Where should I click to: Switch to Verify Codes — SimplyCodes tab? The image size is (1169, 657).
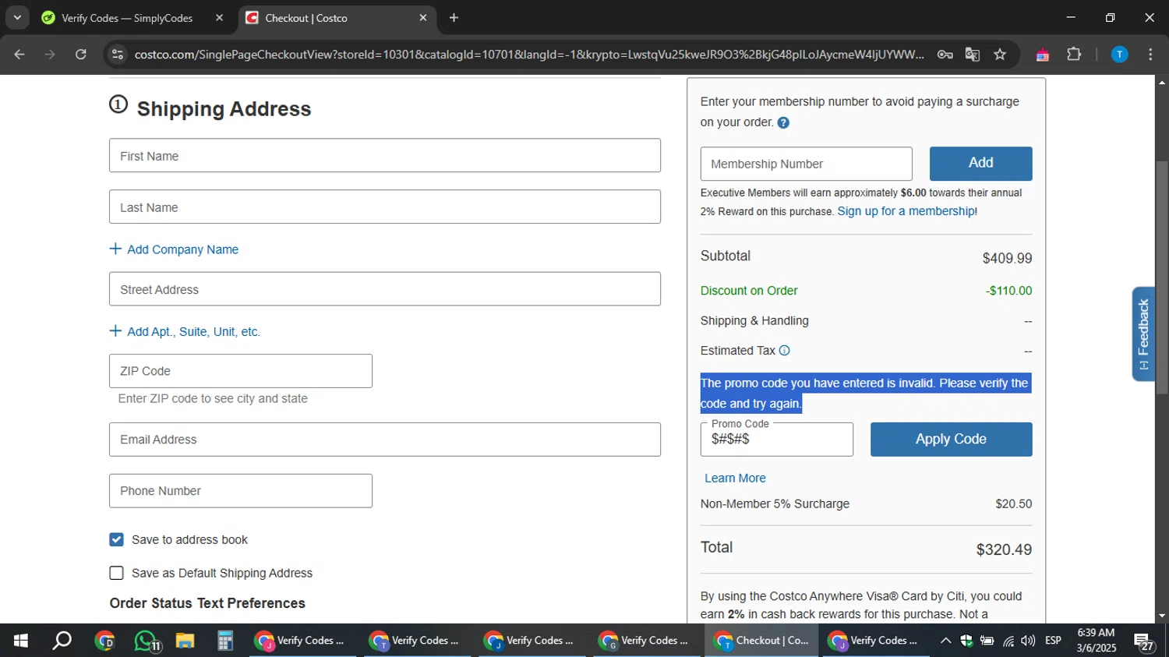pyautogui.click(x=127, y=18)
